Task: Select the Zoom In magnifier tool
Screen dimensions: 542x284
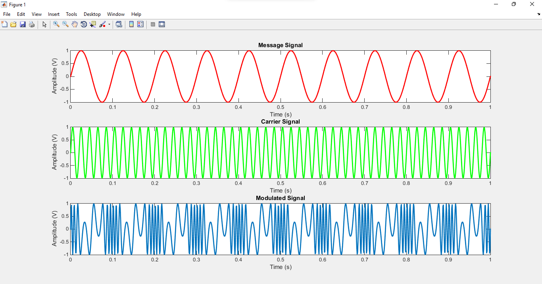Action: pos(56,25)
